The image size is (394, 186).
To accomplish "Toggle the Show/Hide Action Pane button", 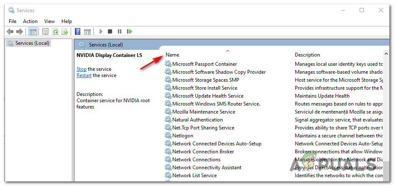I will point(87,31).
